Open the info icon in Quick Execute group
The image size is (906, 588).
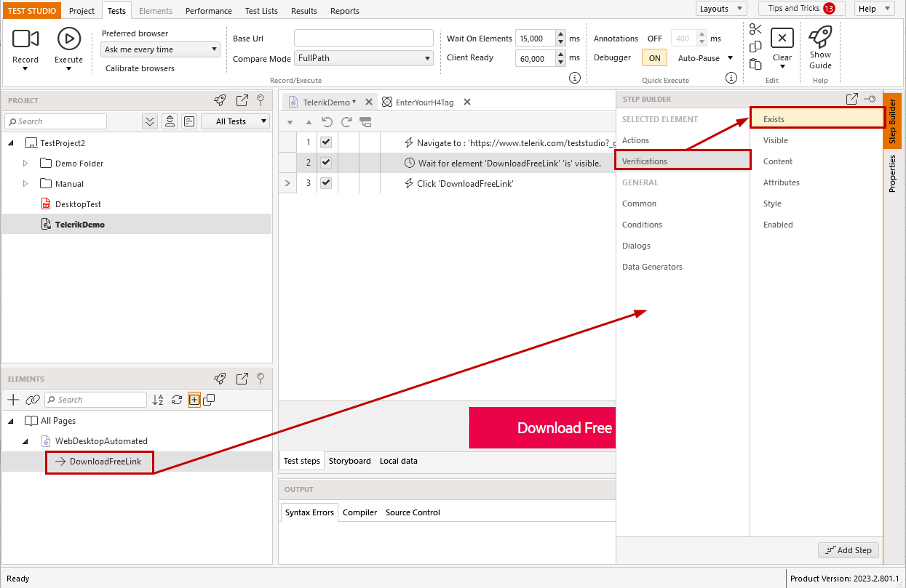point(731,78)
